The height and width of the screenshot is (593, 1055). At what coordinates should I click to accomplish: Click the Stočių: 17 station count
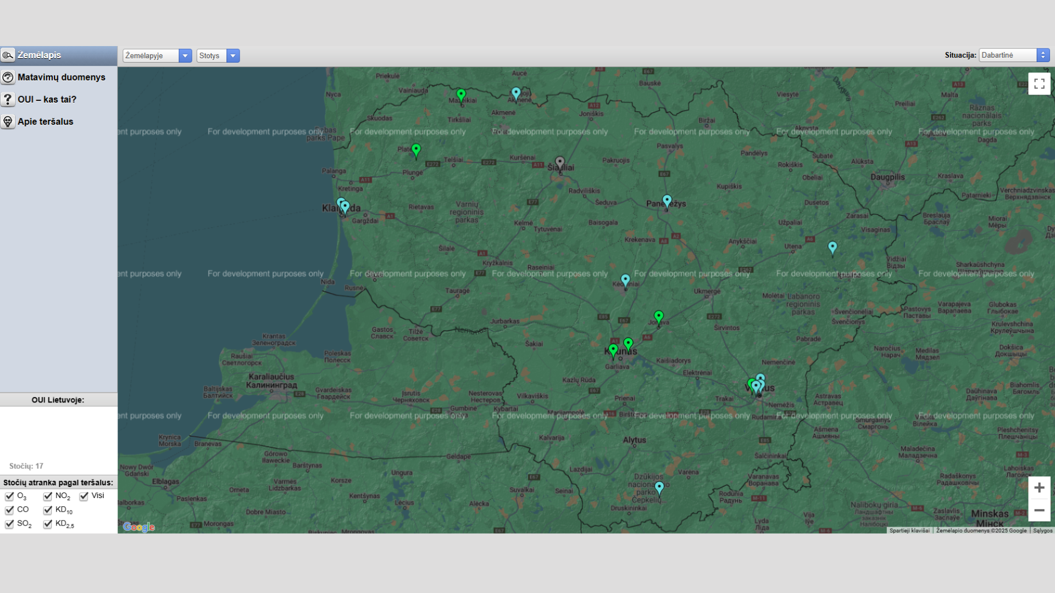(26, 466)
